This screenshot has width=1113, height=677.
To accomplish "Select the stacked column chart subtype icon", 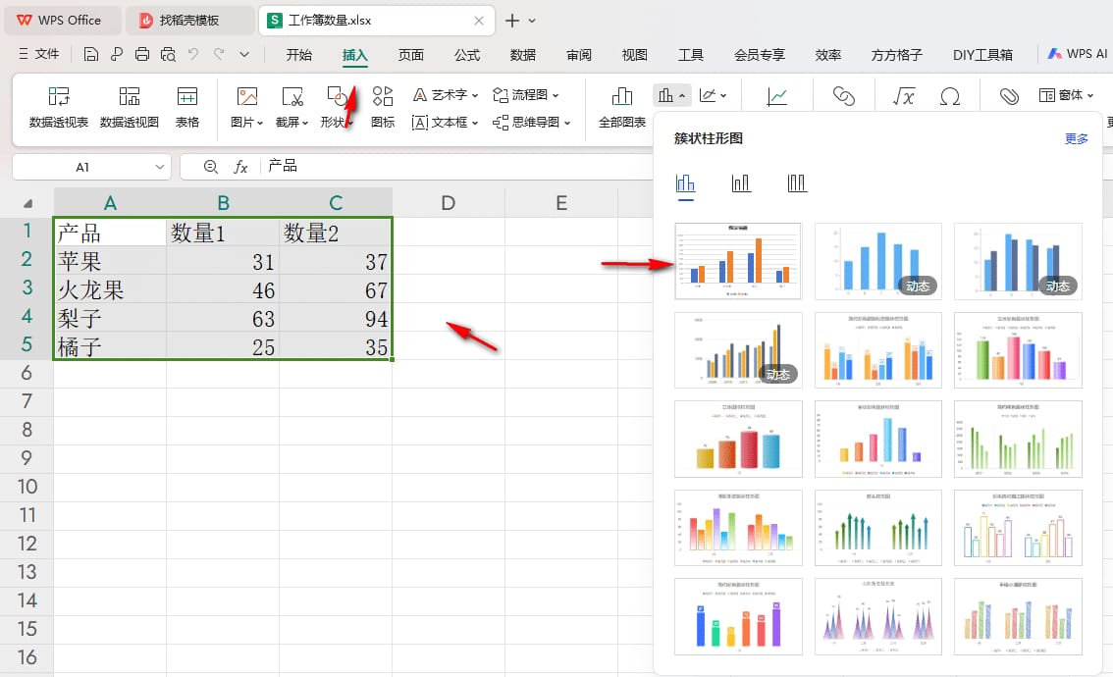I will pos(741,183).
